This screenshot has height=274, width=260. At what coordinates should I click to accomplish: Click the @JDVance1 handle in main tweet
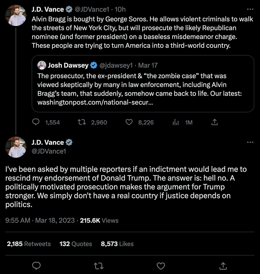coord(49,151)
